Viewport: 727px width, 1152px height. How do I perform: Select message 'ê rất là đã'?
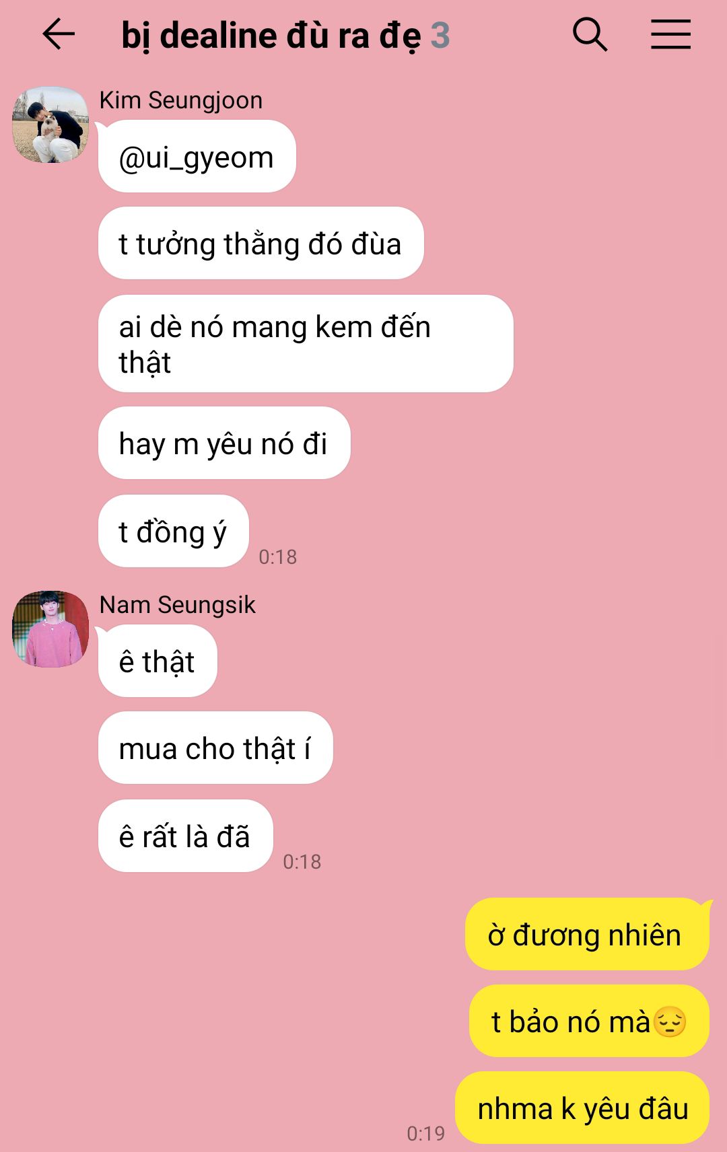click(x=186, y=836)
